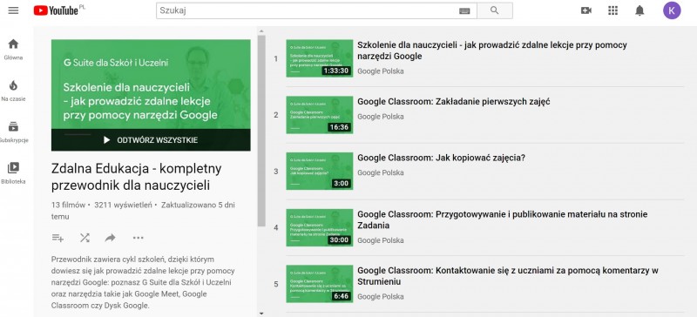Share the playlist using the arrow icon
The image size is (697, 317).
pyautogui.click(x=111, y=238)
